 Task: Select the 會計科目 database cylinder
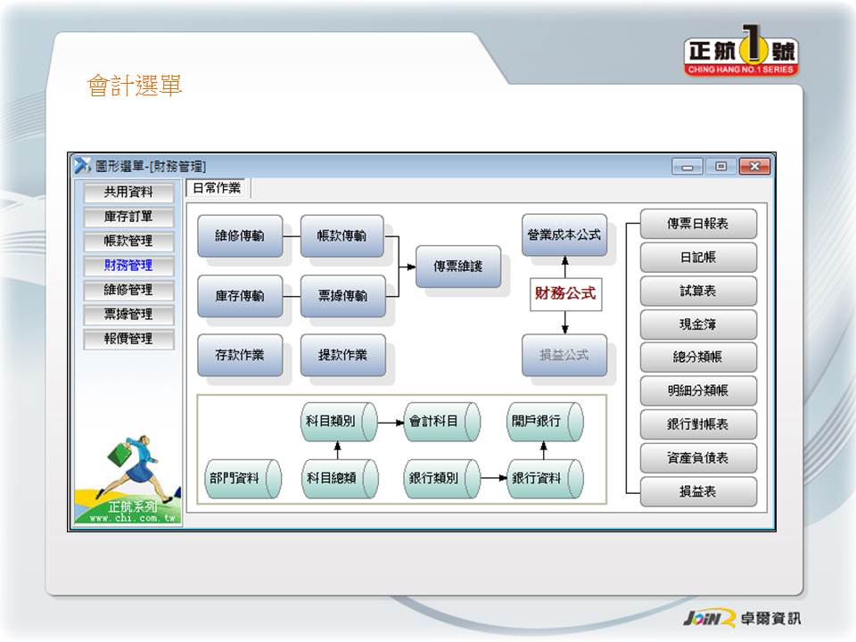[440, 422]
